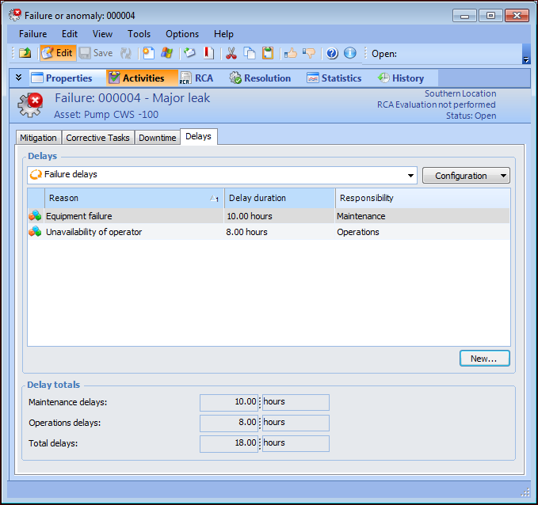Open the Configuration dropdown button

[x=466, y=176]
